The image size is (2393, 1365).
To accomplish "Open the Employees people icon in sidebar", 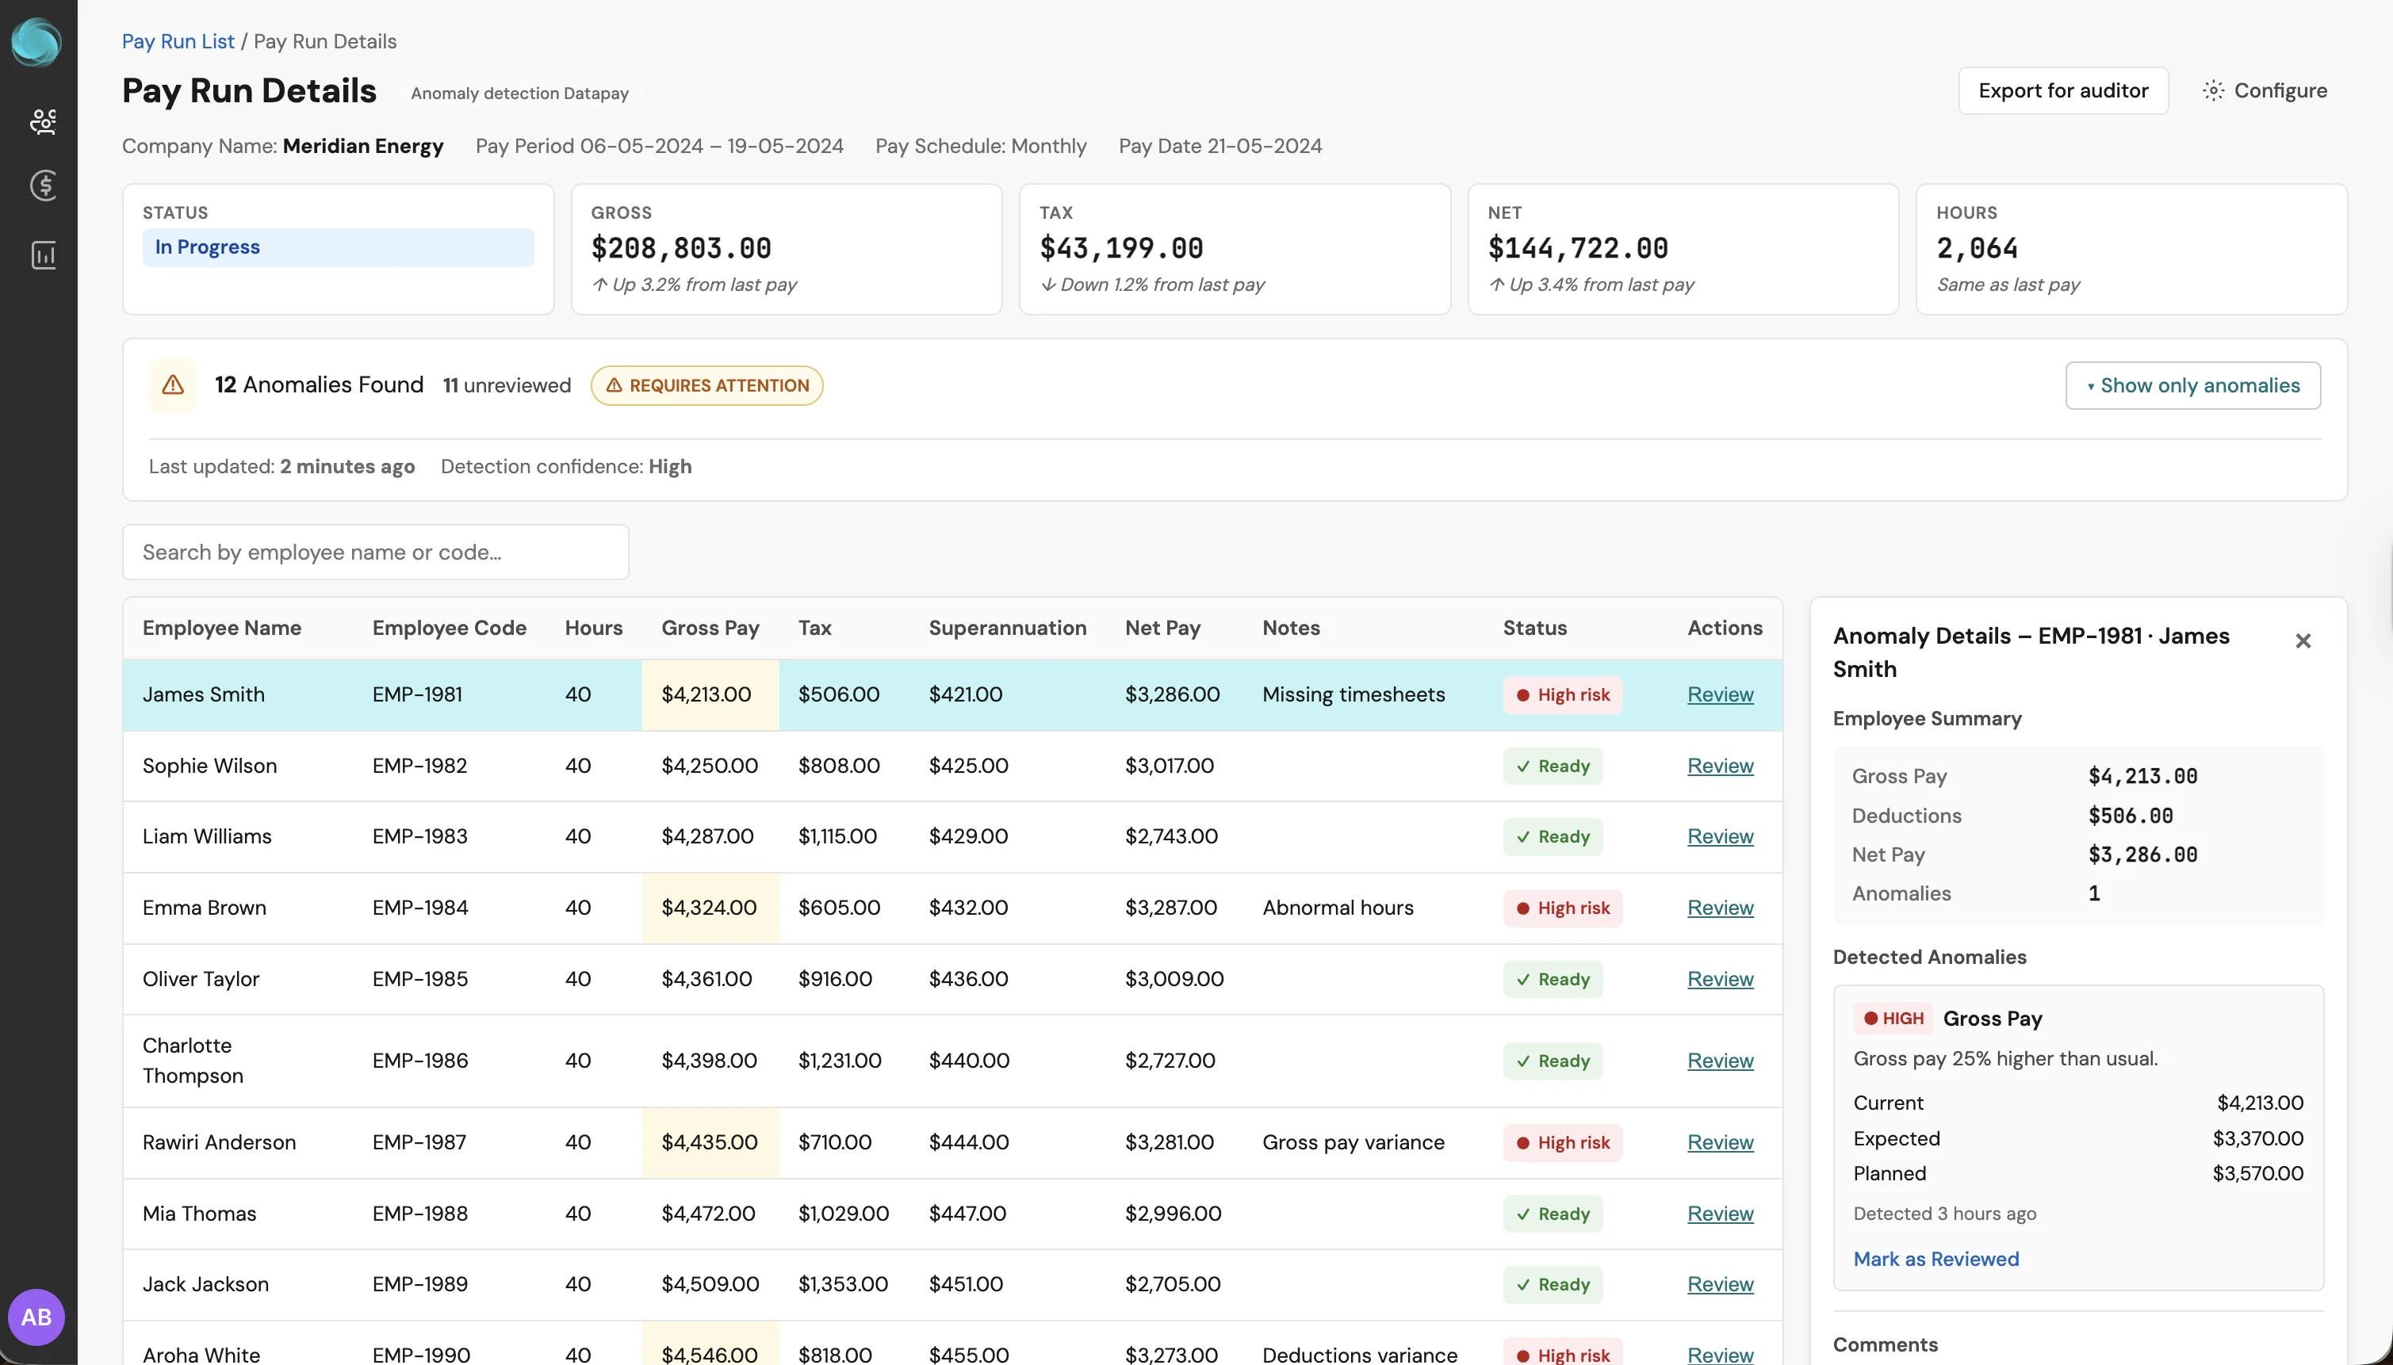I will 43,121.
